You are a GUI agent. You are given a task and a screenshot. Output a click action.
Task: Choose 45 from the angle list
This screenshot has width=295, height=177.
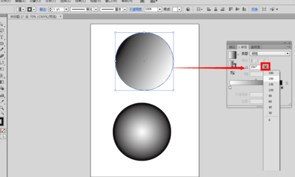(271, 107)
